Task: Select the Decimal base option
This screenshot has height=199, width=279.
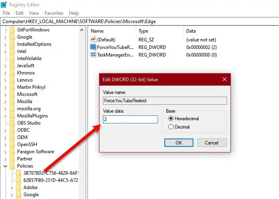Action: [179, 127]
